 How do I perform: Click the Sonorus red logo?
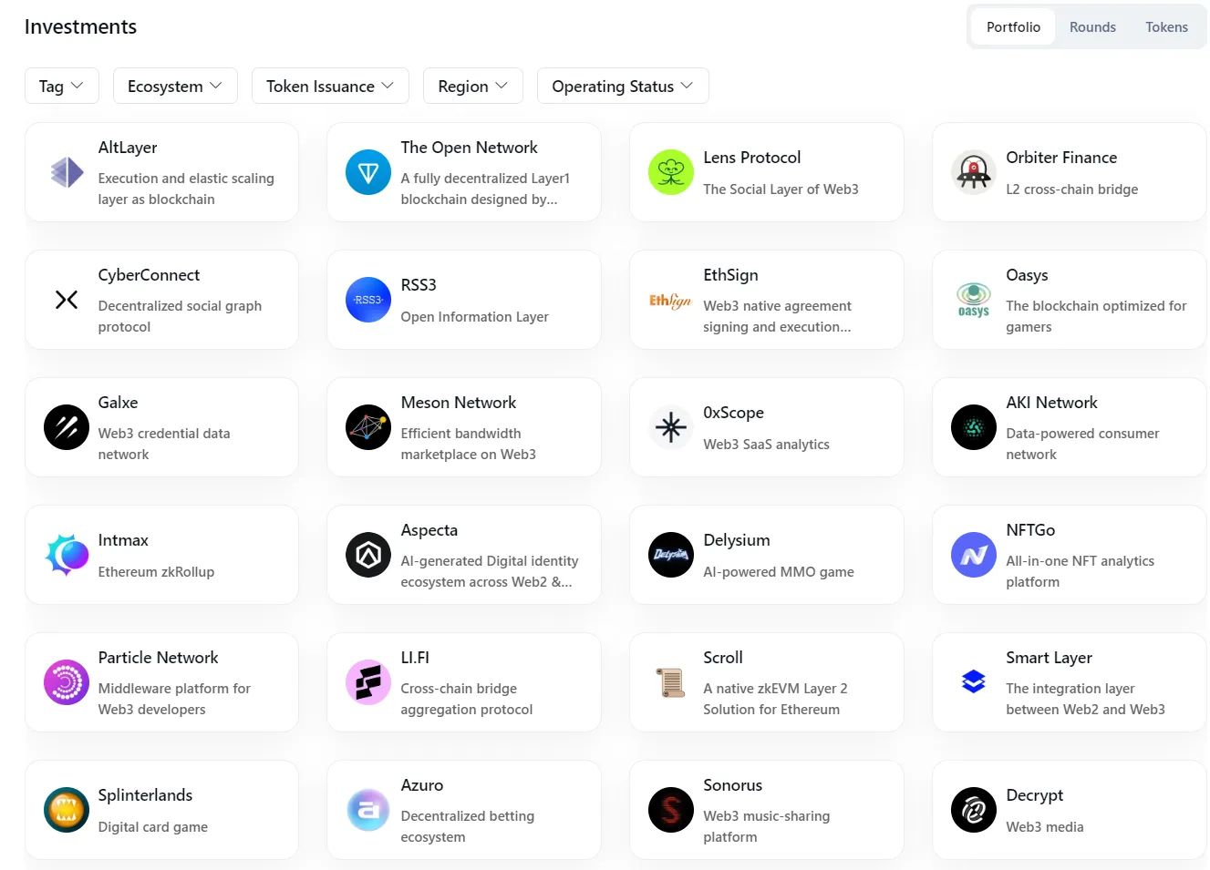[671, 810]
